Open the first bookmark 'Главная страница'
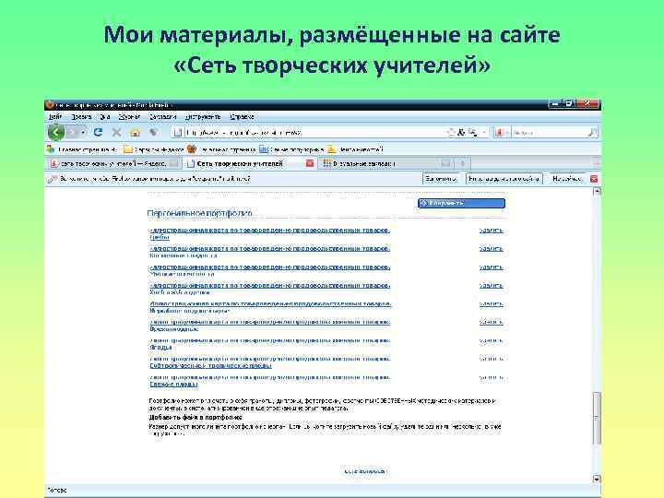The image size is (664, 498). click(81, 149)
